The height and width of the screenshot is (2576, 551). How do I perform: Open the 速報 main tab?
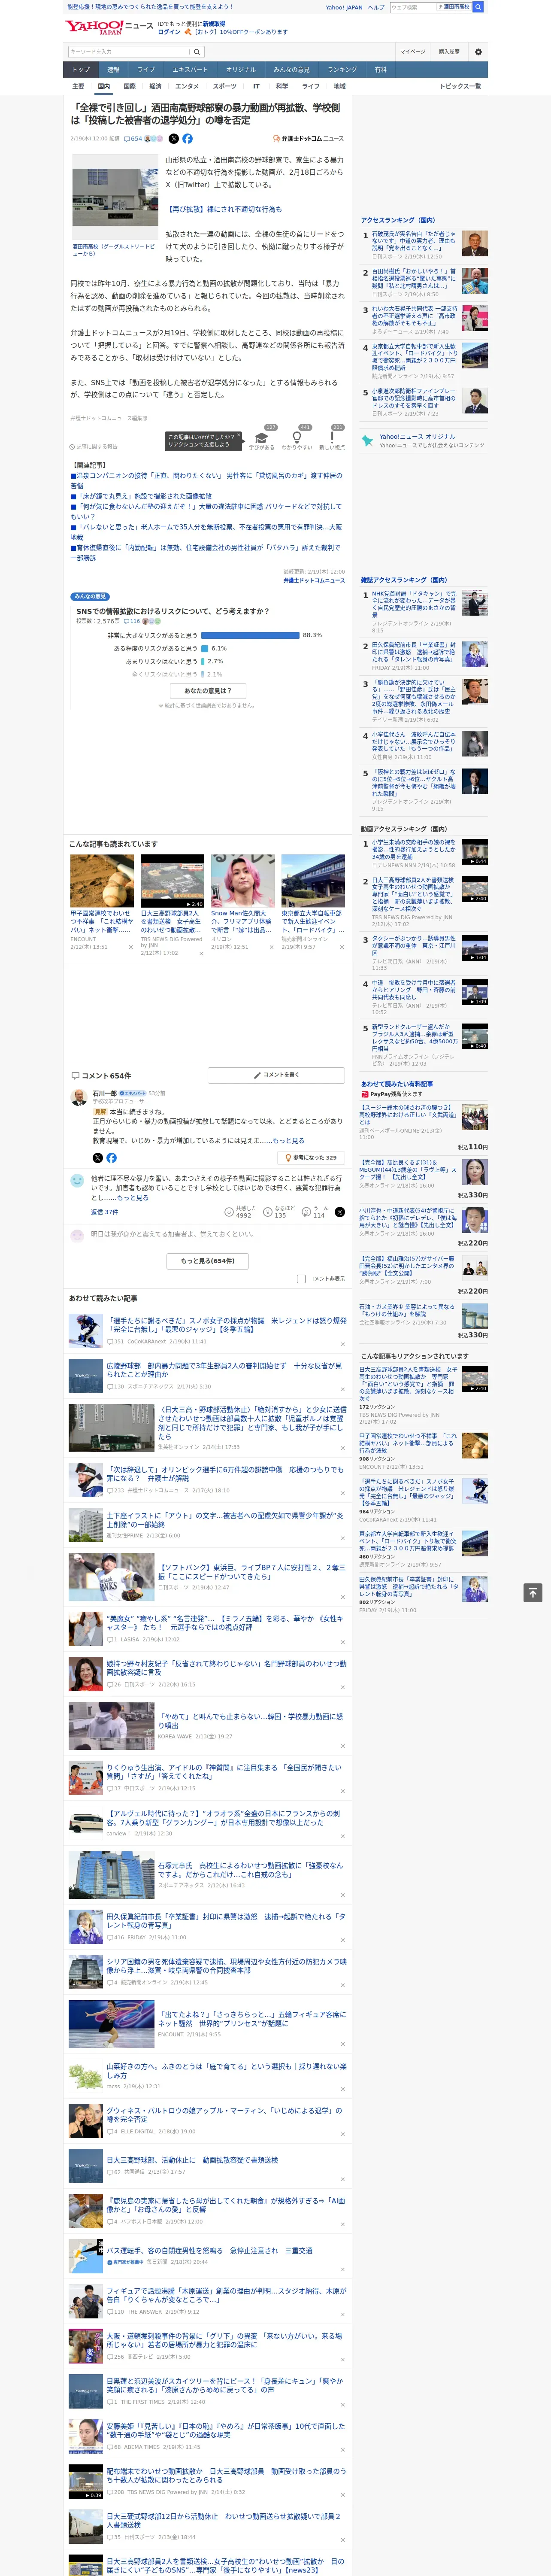click(113, 70)
